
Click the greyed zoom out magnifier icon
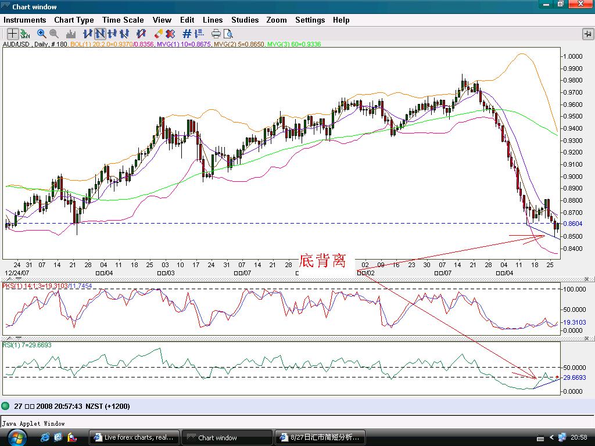pyautogui.click(x=54, y=34)
